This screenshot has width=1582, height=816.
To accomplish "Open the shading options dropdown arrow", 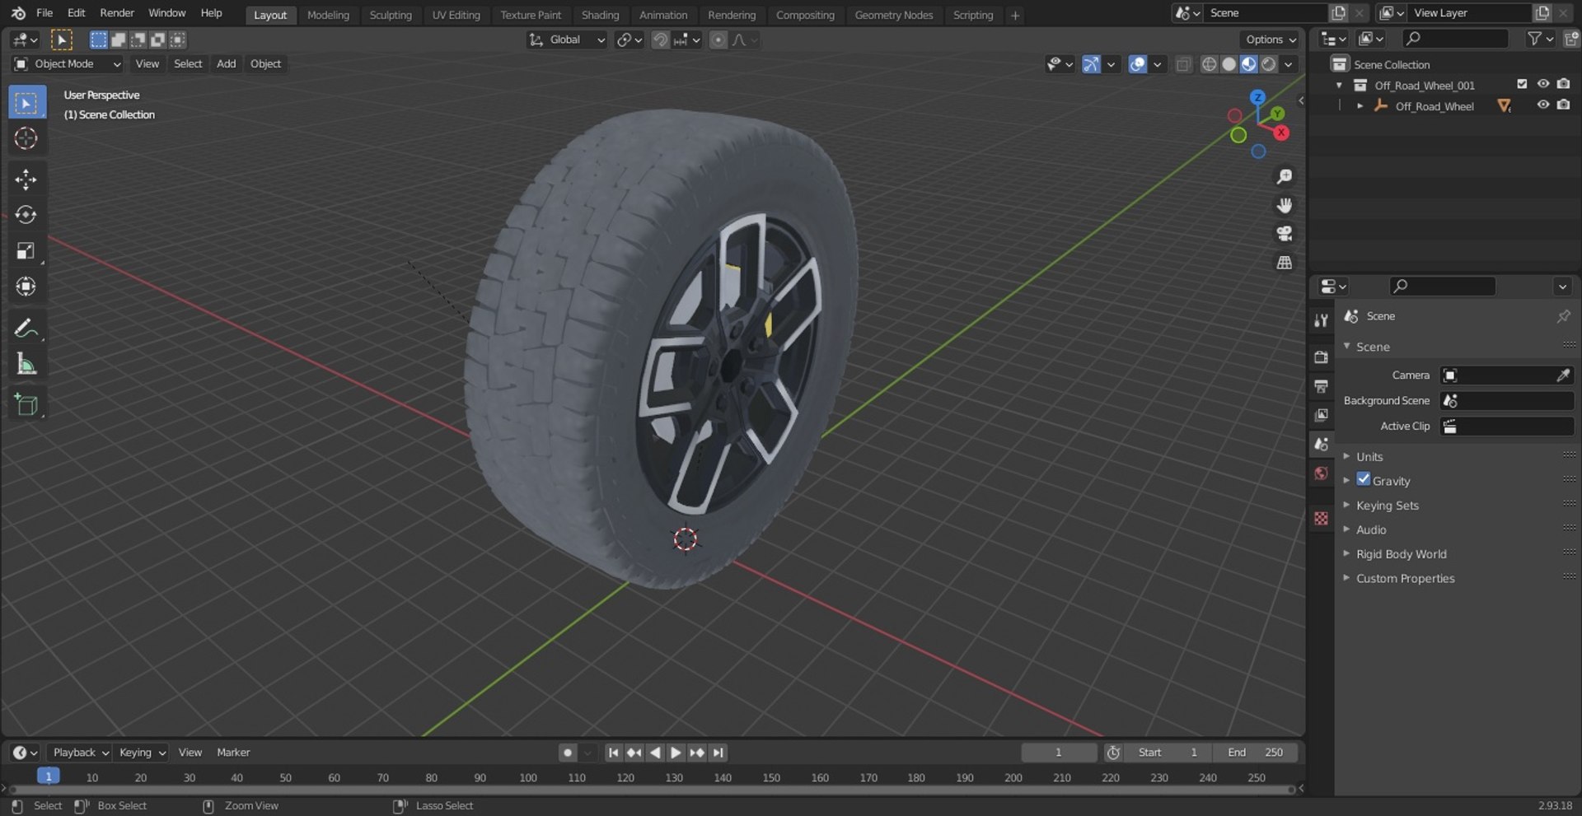I will (x=1289, y=64).
